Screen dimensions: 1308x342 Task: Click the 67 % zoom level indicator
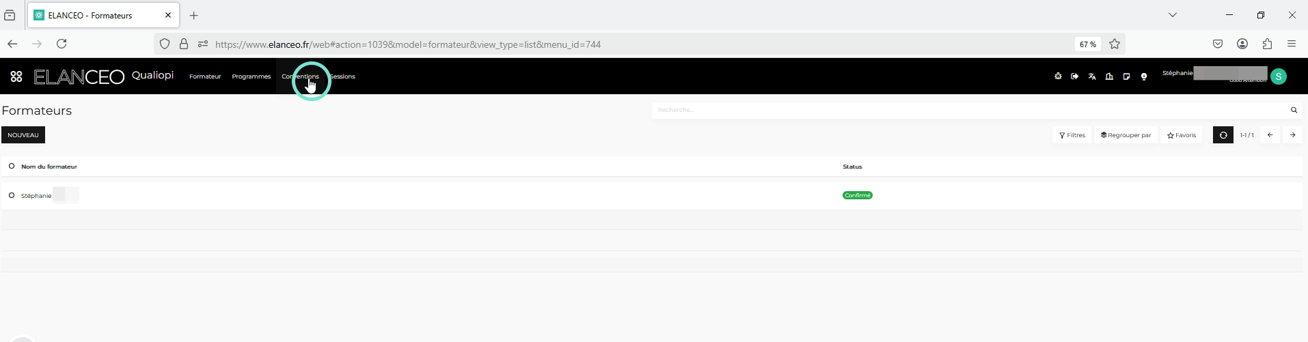1088,44
